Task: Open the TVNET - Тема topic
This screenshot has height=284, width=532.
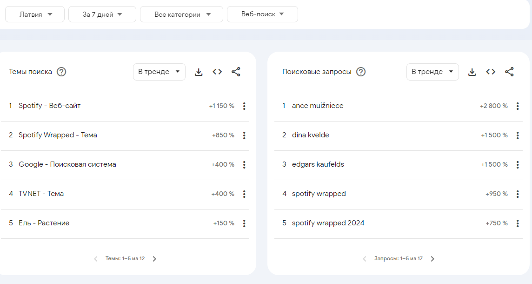Action: click(41, 194)
